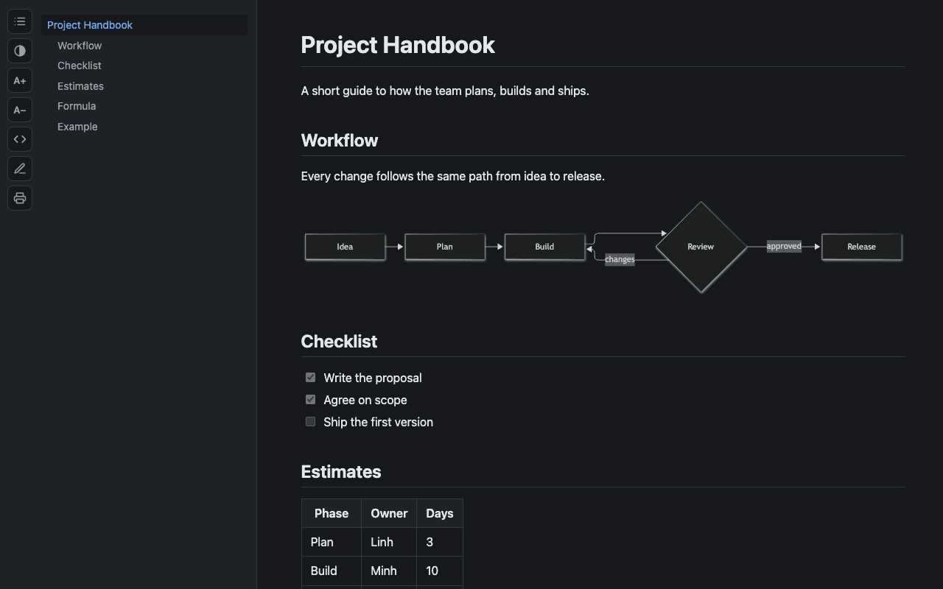Click the Workflow section heading
The width and height of the screenshot is (943, 589).
(x=340, y=141)
